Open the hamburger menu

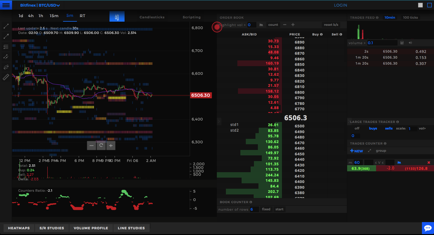[6, 5]
